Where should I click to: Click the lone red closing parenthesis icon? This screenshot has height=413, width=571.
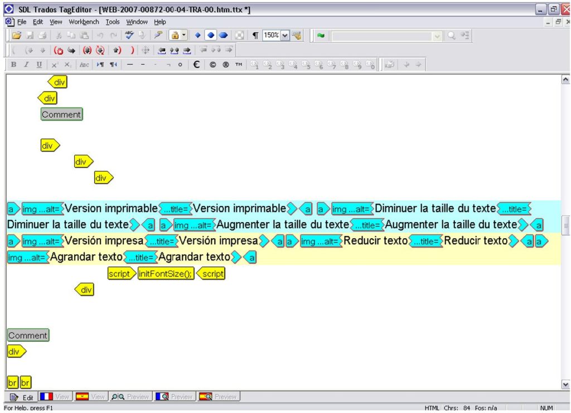pos(132,51)
